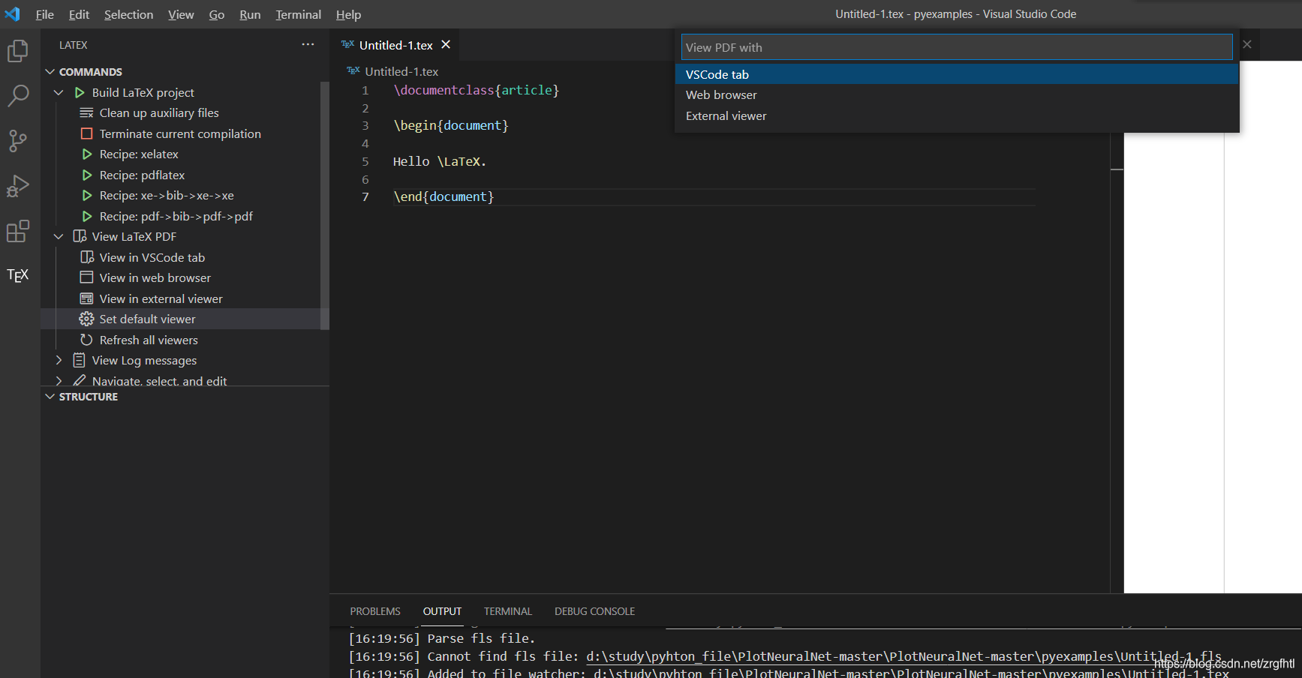The width and height of the screenshot is (1302, 678).
Task: Click the stop icon for Terminate current compilation
Action: click(x=86, y=133)
